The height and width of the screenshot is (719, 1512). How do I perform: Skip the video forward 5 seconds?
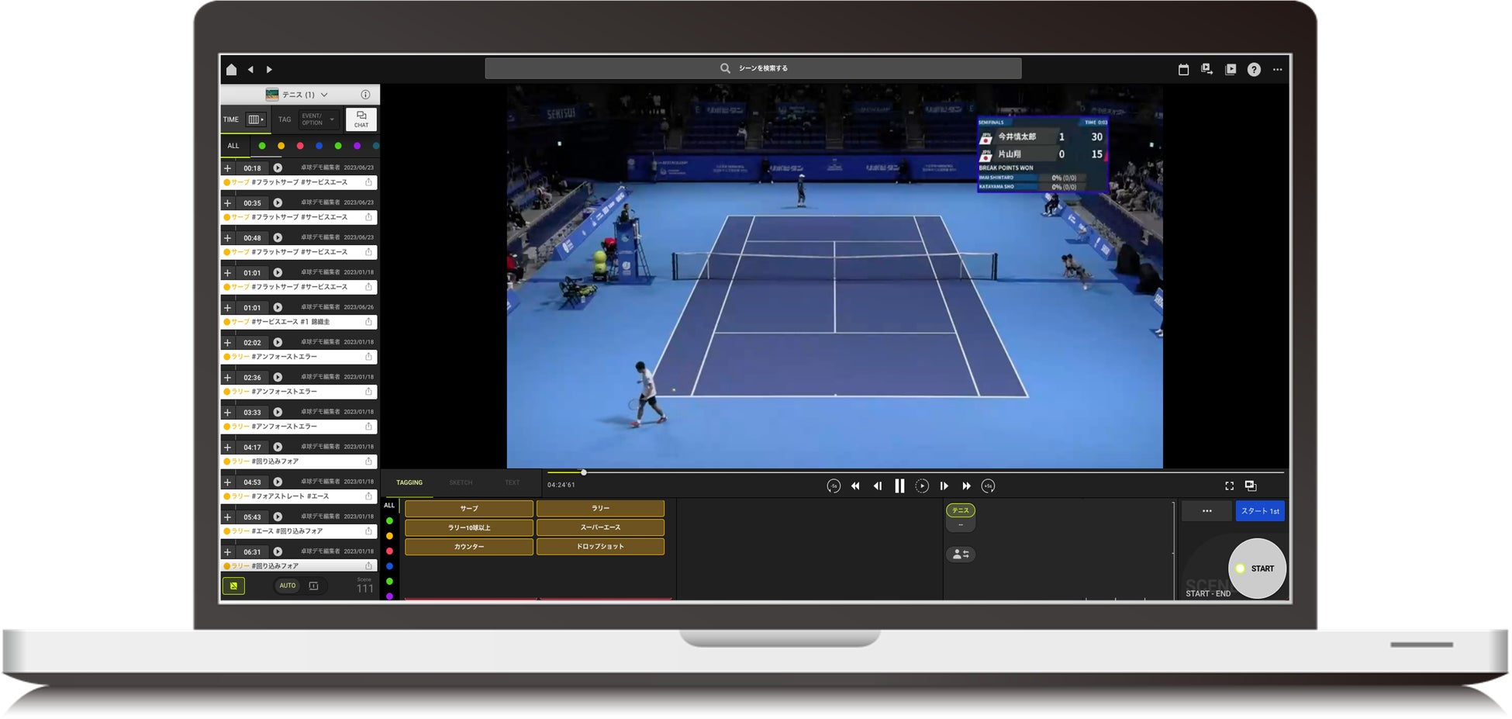tap(988, 486)
